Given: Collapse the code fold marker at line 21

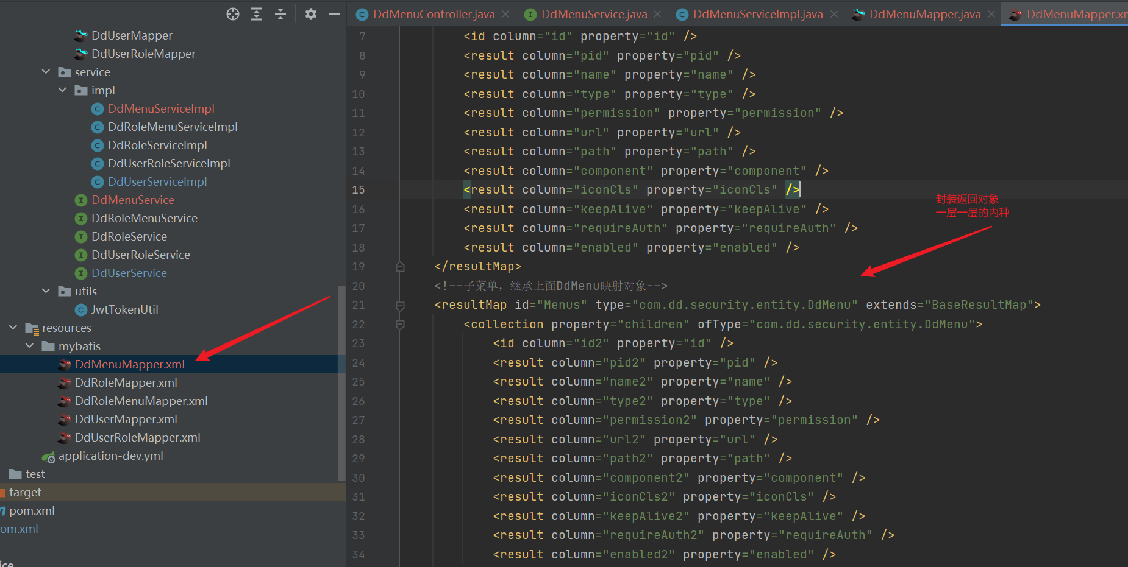Looking at the screenshot, I should pos(399,305).
